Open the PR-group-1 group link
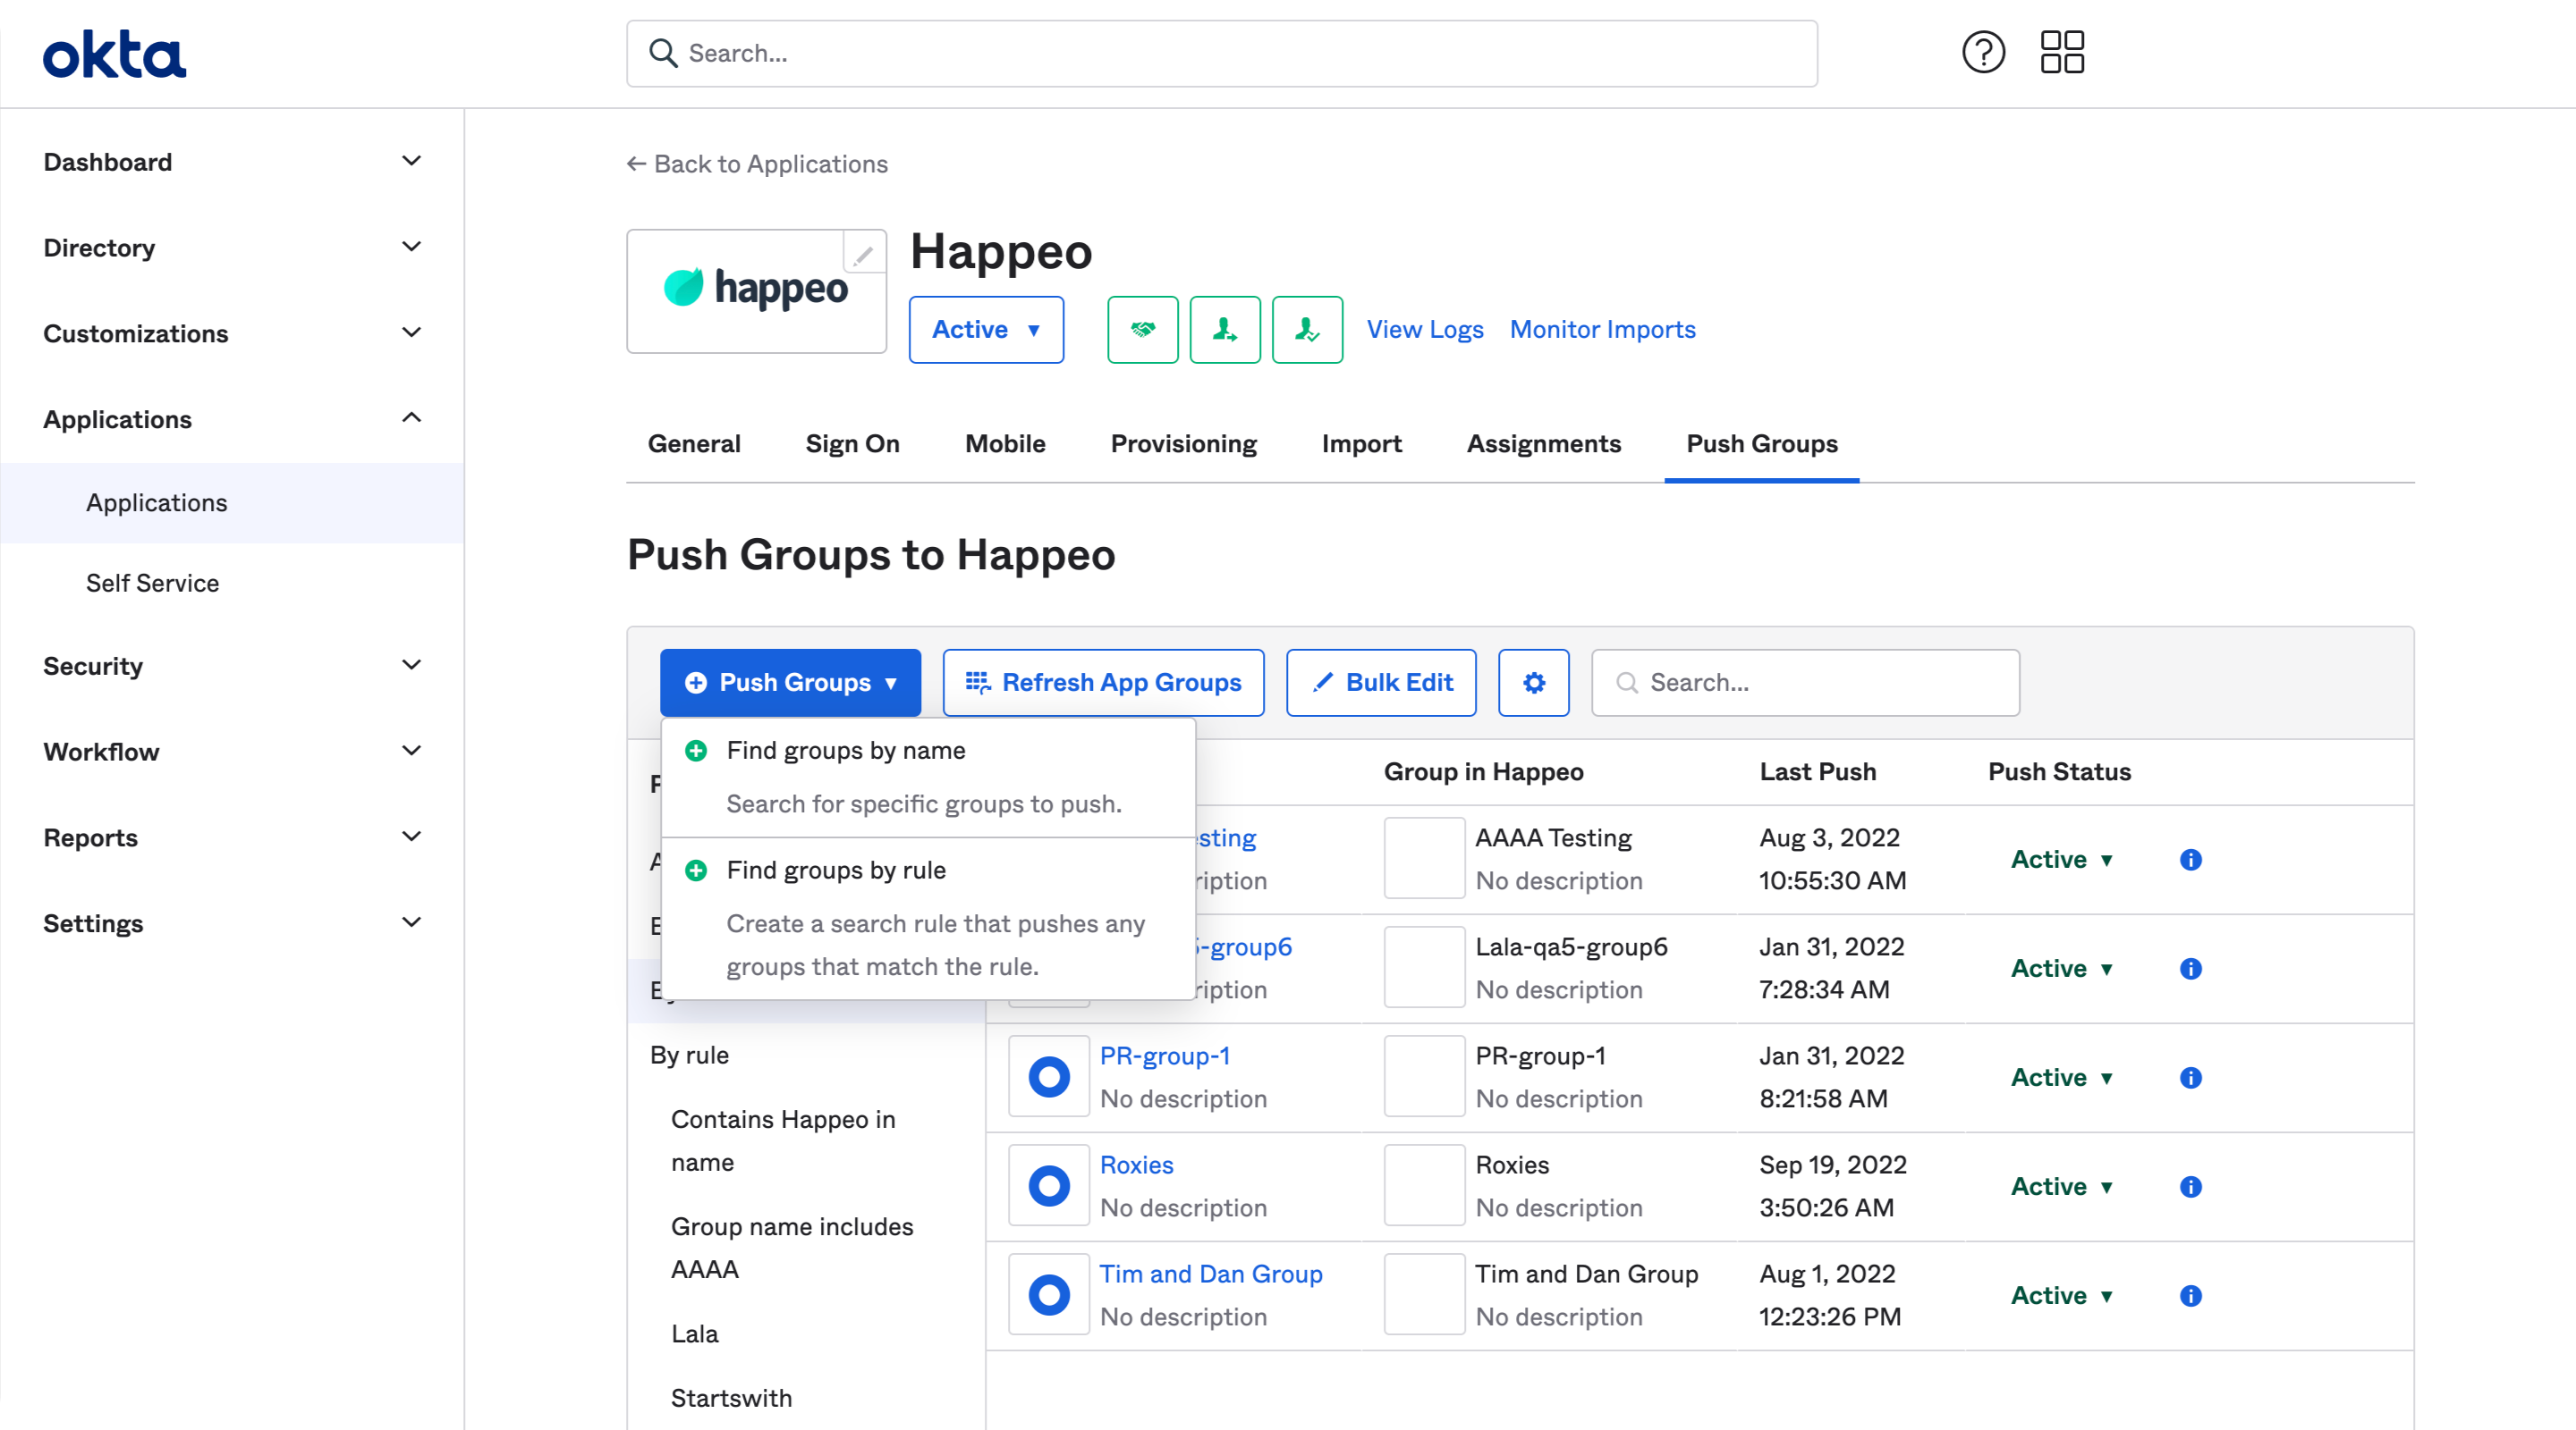This screenshot has height=1430, width=2576. (1164, 1056)
